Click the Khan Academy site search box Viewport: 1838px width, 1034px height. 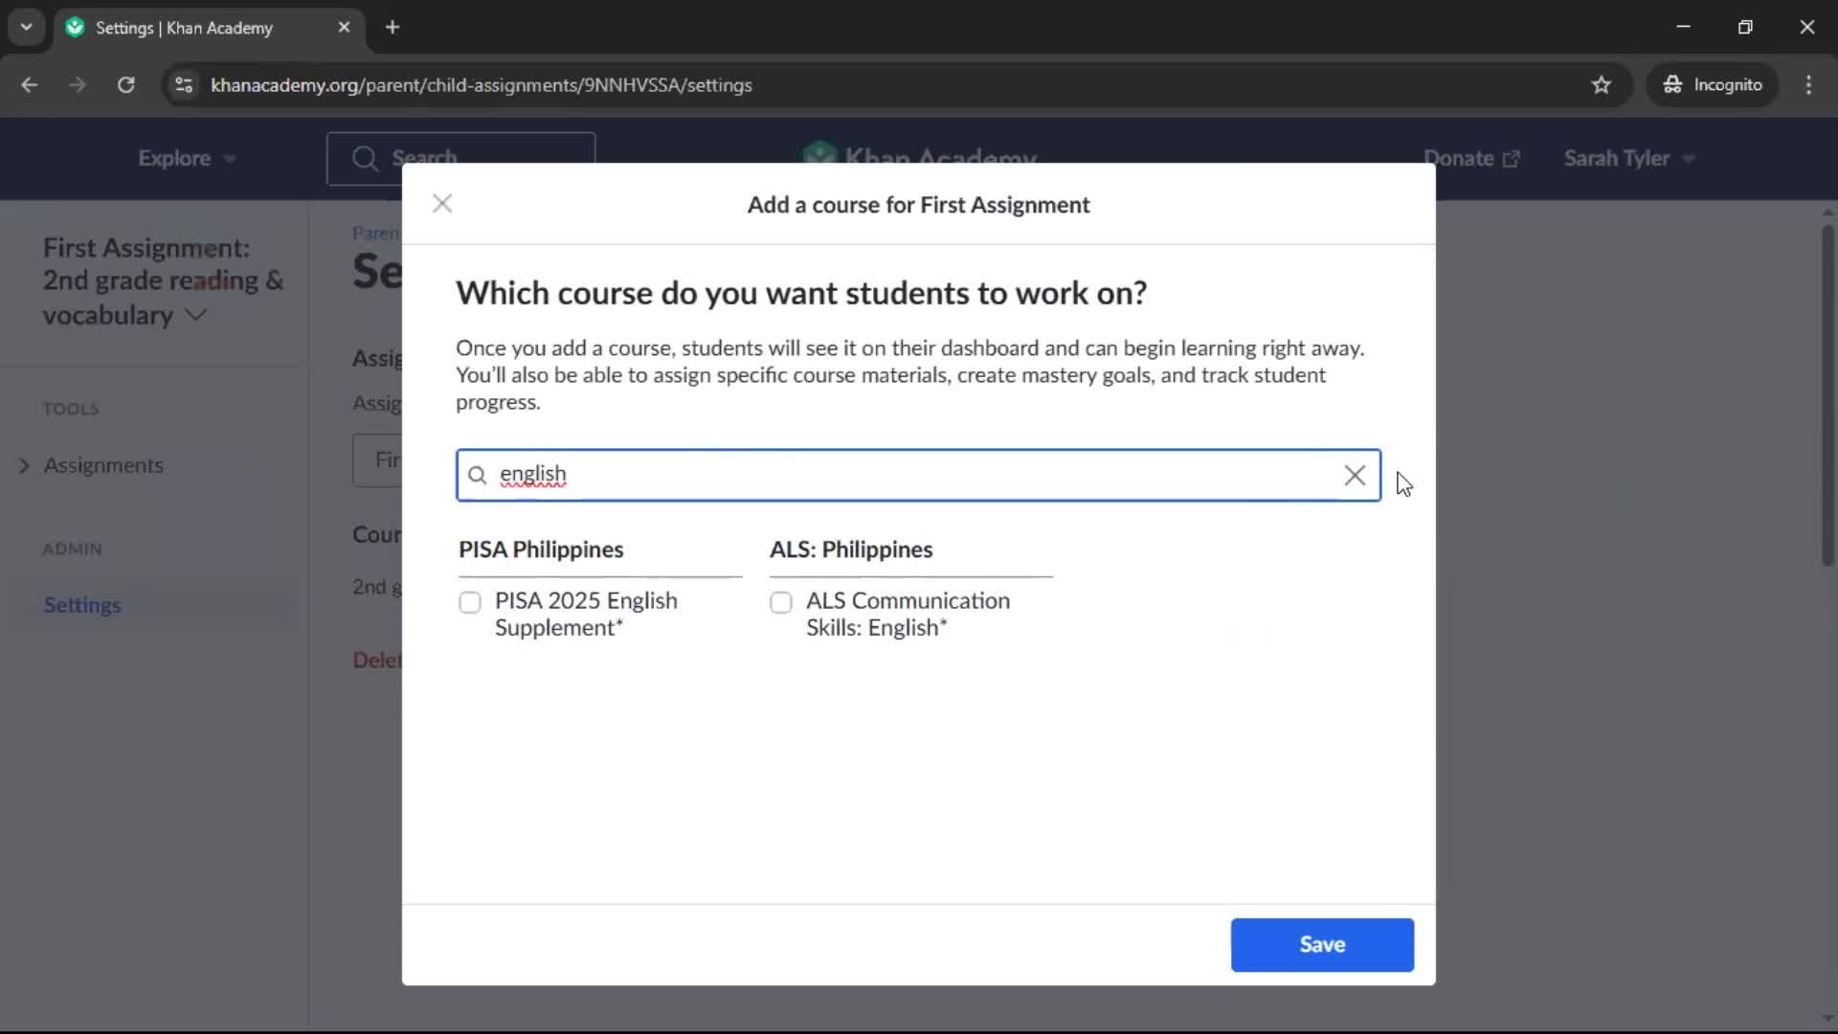[x=460, y=158]
